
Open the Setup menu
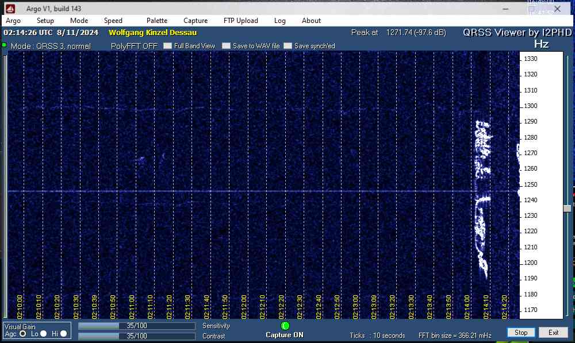pyautogui.click(x=45, y=21)
